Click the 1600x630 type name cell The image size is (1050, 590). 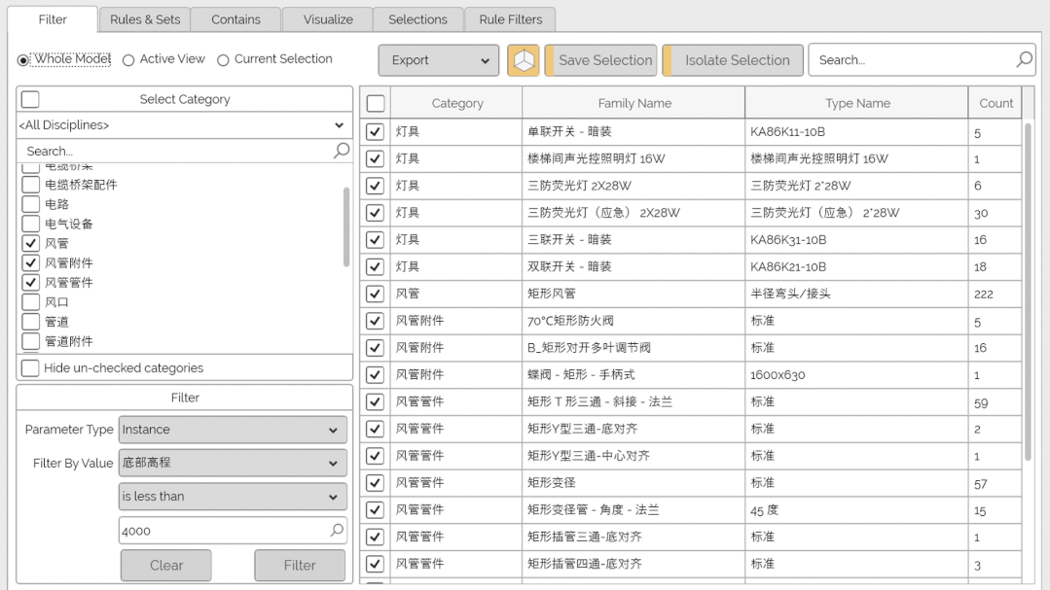855,374
